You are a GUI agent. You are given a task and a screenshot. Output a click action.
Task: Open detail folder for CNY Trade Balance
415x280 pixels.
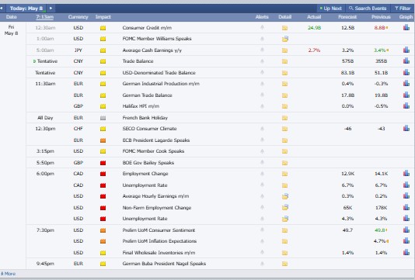tap(284, 61)
